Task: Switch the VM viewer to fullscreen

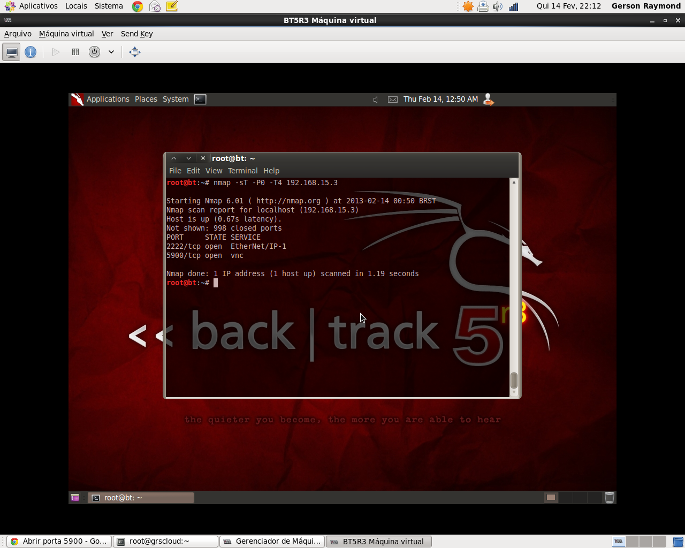Action: (x=135, y=52)
